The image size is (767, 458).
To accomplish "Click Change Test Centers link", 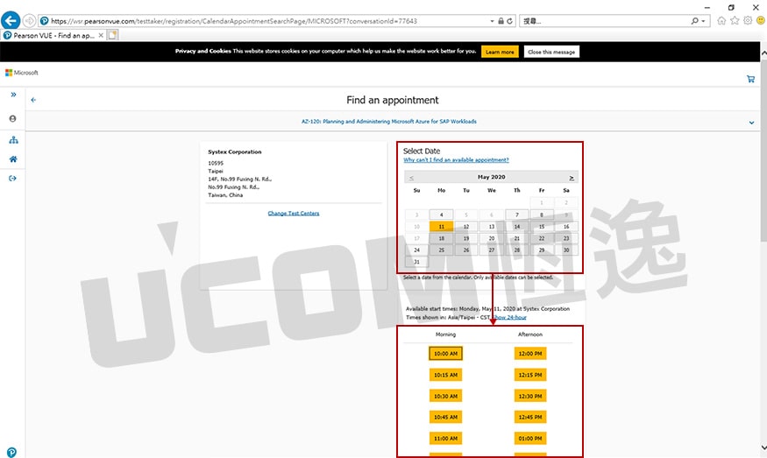I will click(294, 213).
